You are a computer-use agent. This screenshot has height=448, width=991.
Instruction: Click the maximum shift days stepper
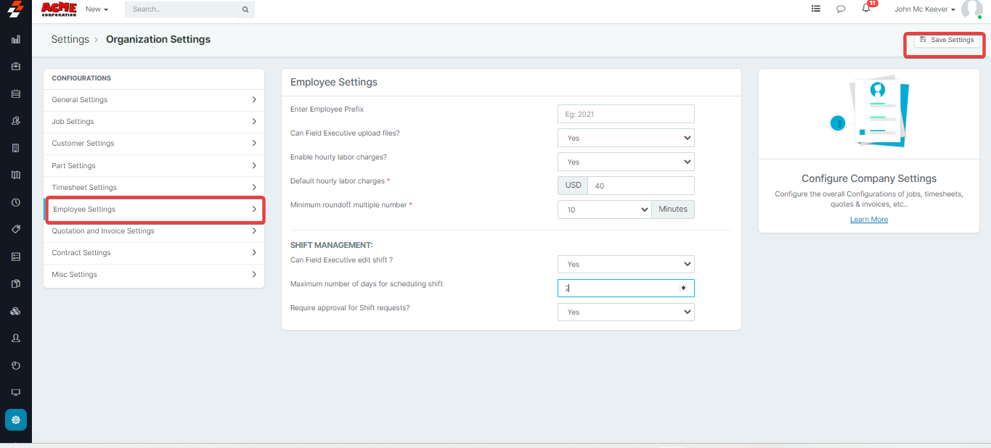(683, 288)
